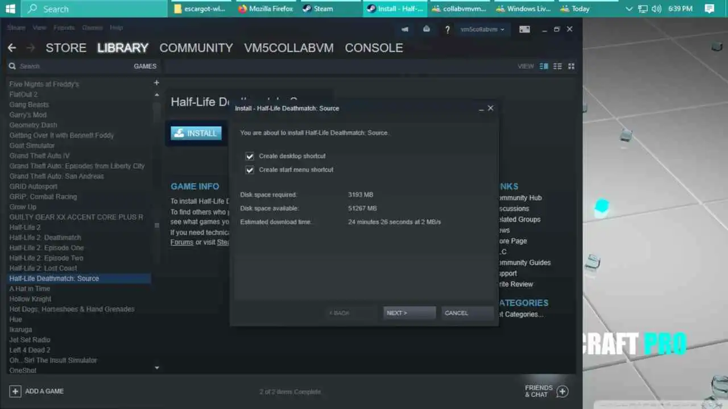Select Five Nights at Freddy's

point(44,84)
